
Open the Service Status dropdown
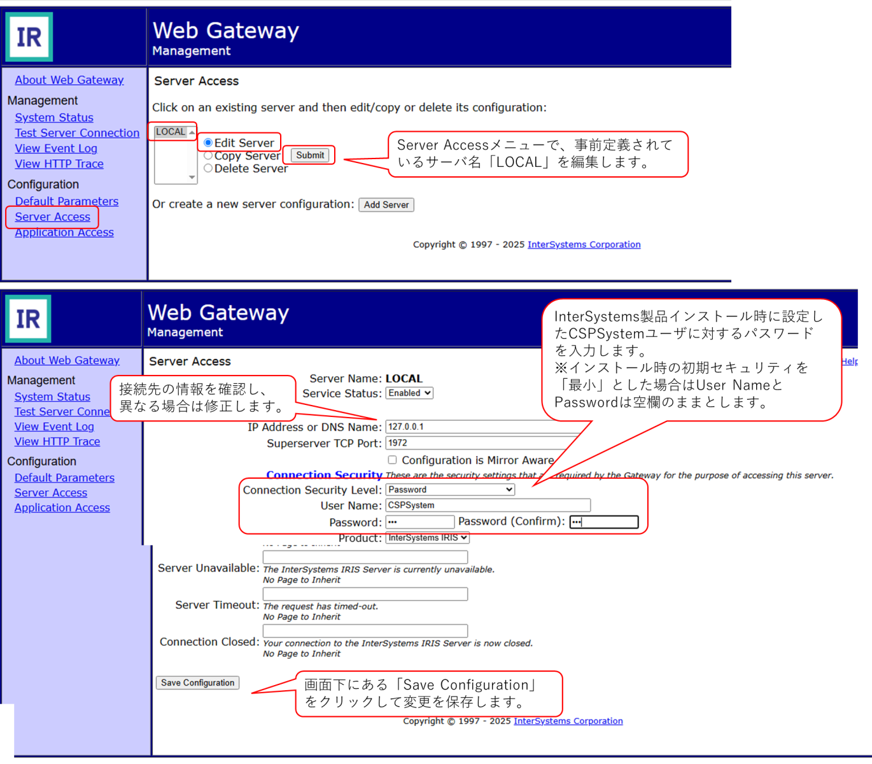[409, 393]
